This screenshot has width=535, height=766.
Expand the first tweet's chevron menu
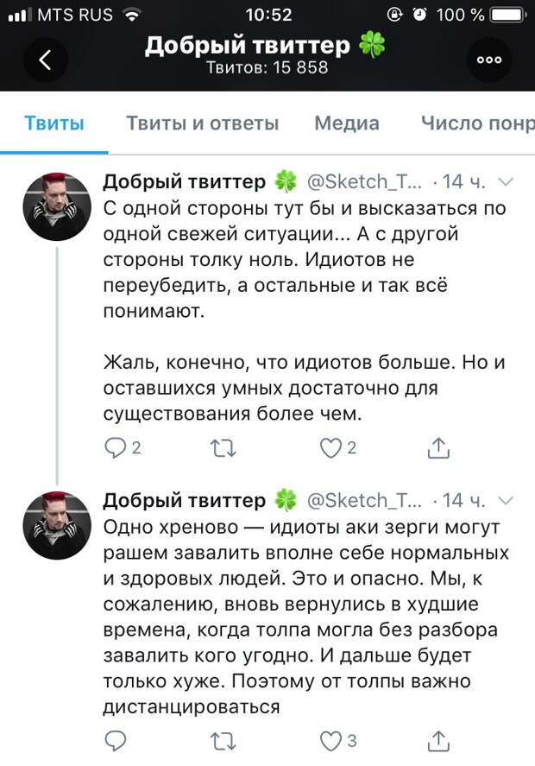coord(507,182)
